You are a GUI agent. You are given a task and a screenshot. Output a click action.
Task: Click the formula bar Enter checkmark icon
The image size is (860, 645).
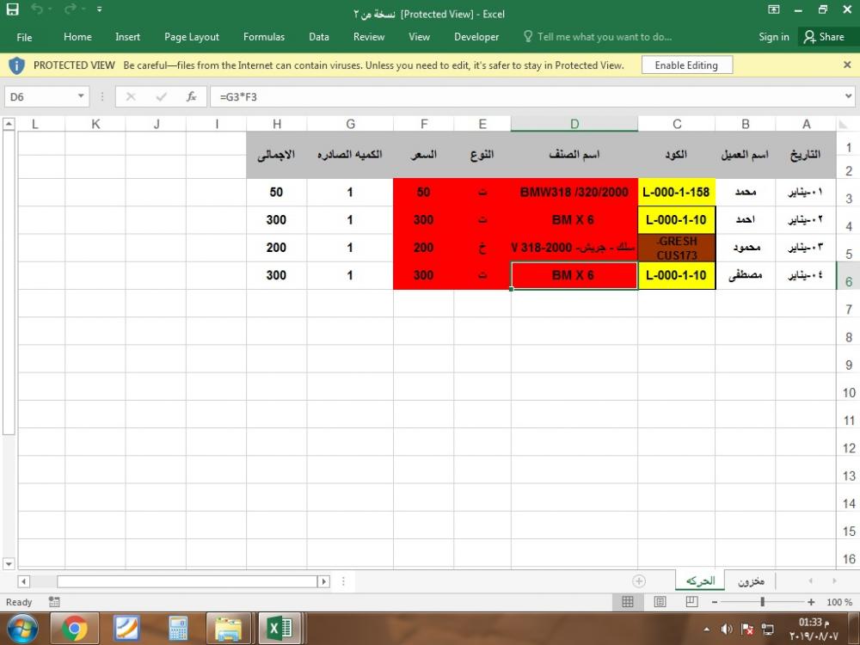click(x=162, y=96)
